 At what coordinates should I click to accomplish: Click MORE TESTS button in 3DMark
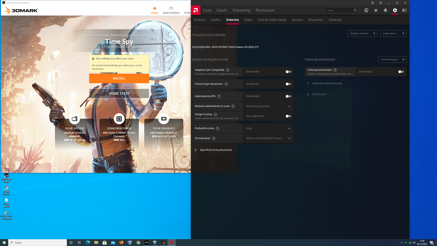pos(119,94)
